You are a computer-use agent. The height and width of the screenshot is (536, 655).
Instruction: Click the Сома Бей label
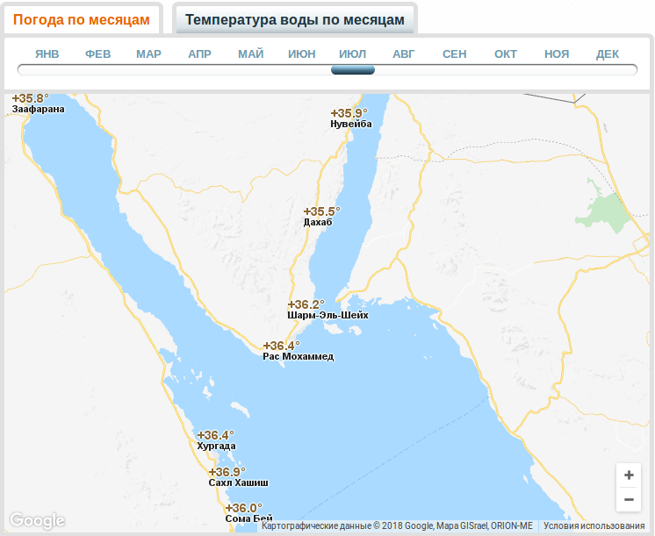point(248,518)
